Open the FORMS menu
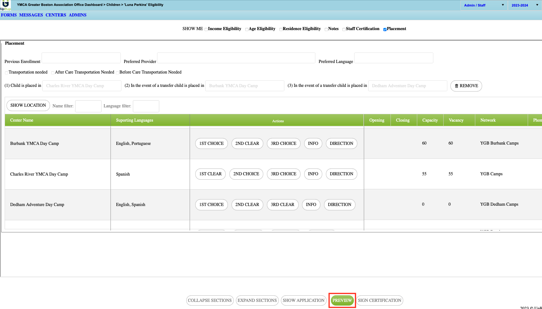 9,15
